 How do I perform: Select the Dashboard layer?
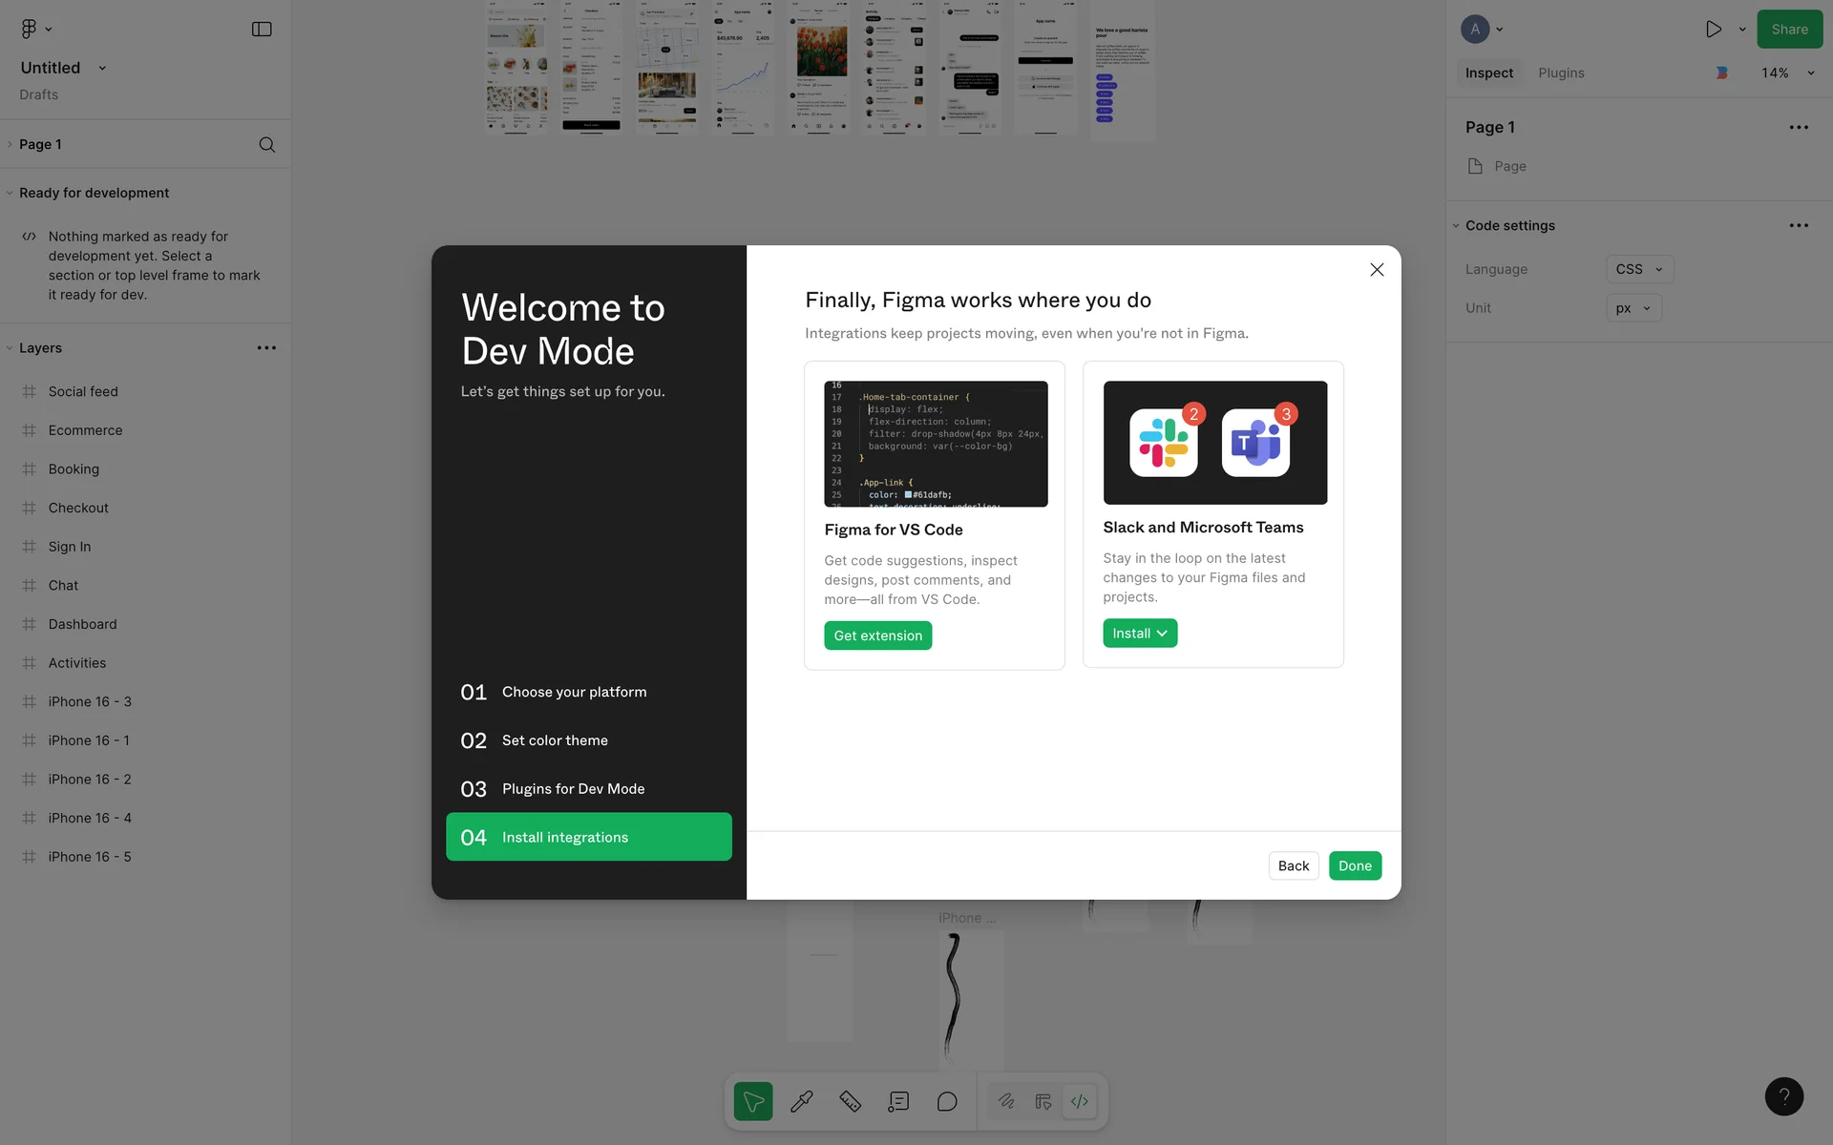point(82,624)
